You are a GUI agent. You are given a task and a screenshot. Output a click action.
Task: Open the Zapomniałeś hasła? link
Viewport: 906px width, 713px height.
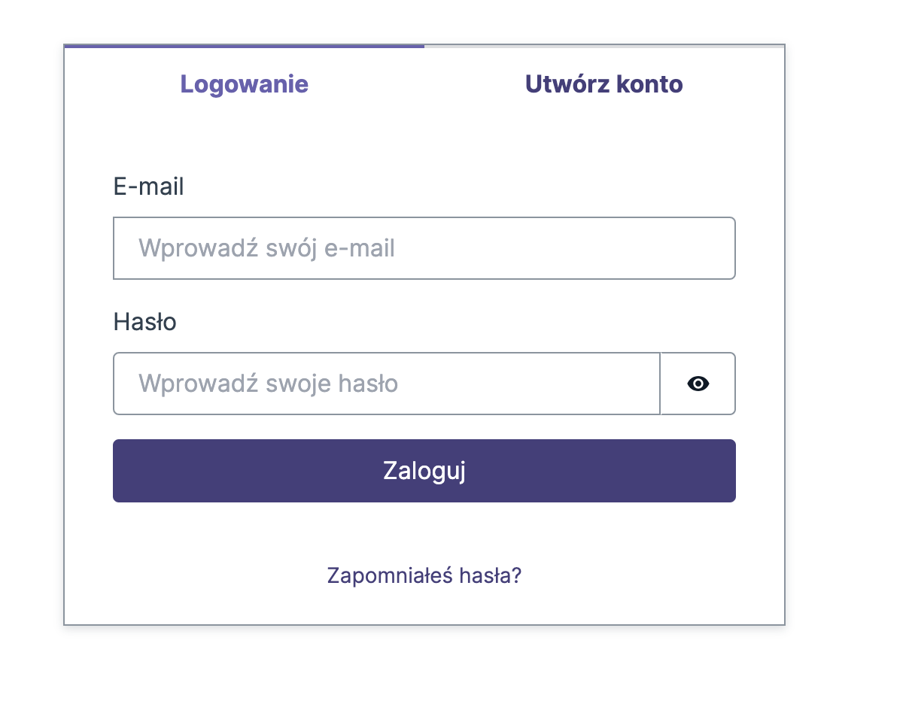click(424, 575)
